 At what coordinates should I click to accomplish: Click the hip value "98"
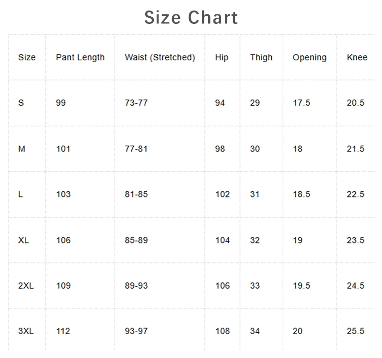(220, 149)
